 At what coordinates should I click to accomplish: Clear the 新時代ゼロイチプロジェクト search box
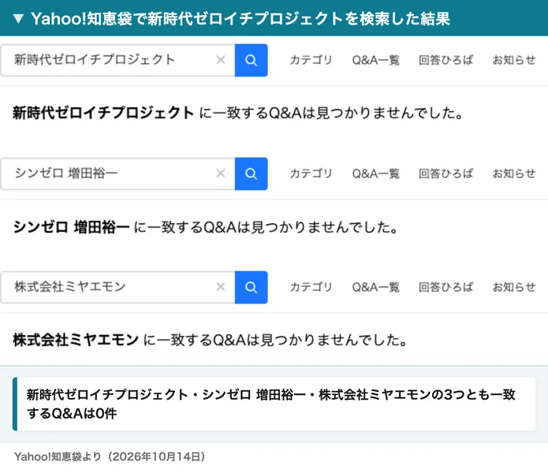pos(221,60)
